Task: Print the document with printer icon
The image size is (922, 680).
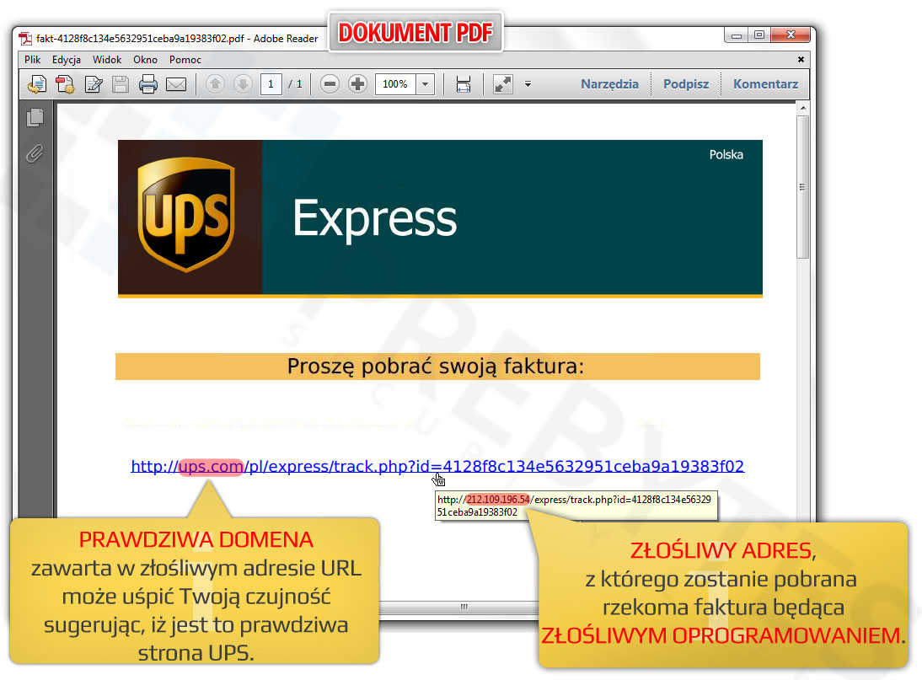Action: (x=148, y=84)
